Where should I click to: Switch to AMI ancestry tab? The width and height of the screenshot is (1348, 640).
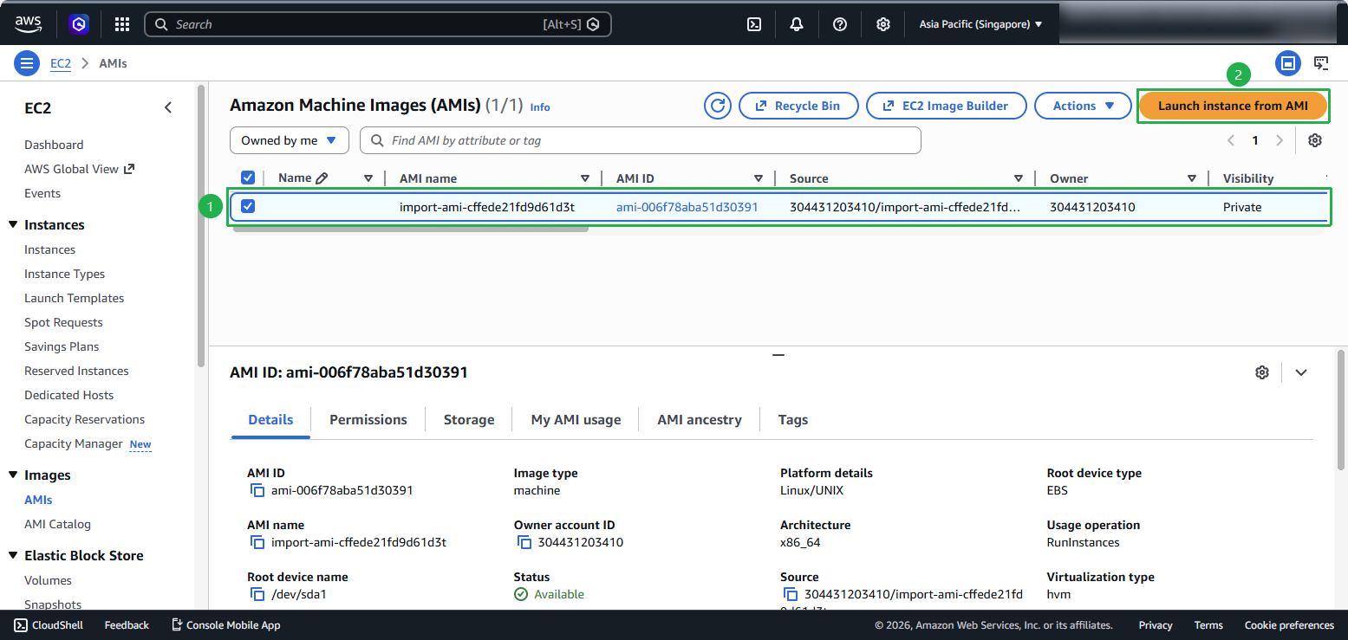[700, 419]
